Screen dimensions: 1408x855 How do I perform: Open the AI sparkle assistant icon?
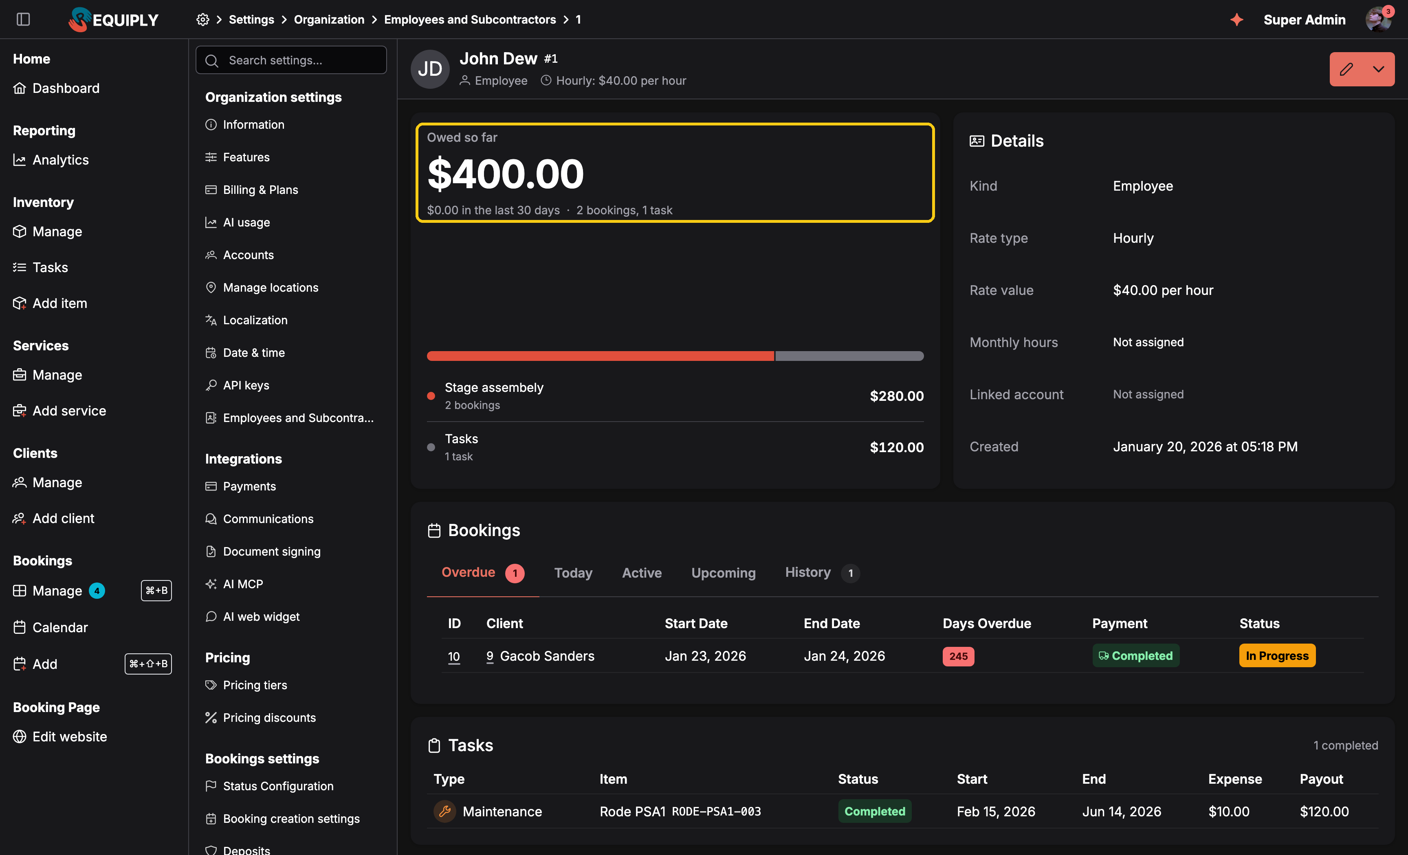[x=1236, y=20]
